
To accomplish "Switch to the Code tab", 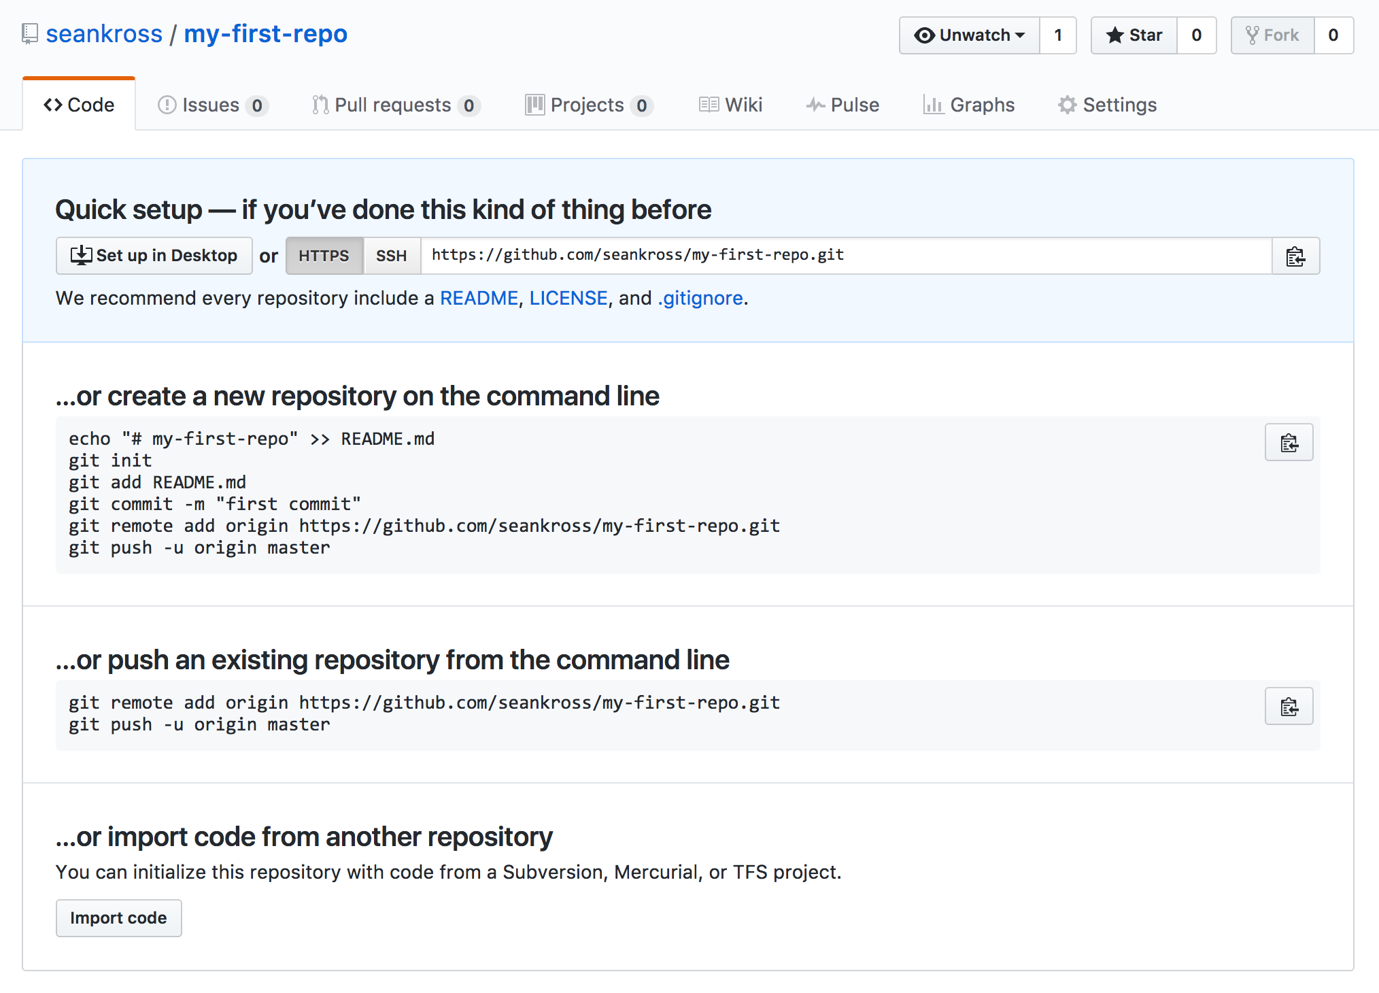I will click(79, 105).
